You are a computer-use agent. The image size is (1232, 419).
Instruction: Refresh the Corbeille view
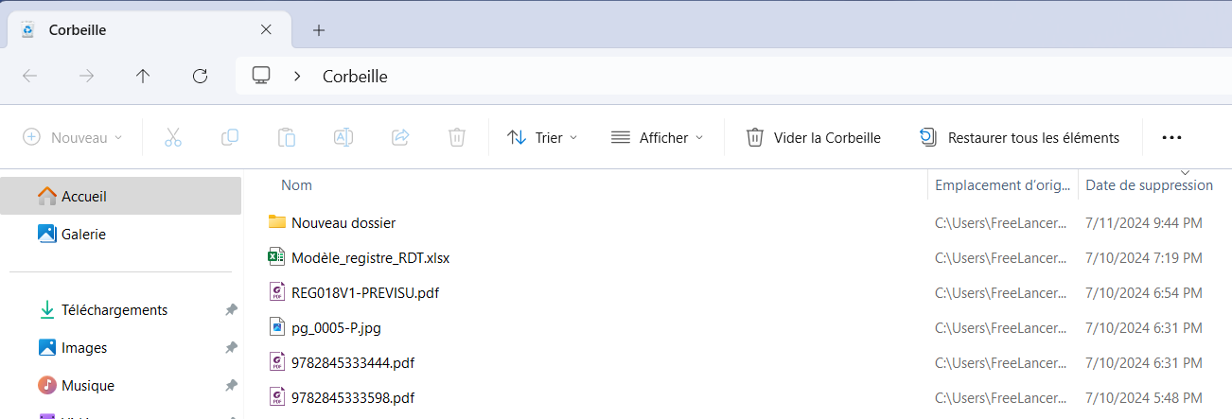coord(200,76)
